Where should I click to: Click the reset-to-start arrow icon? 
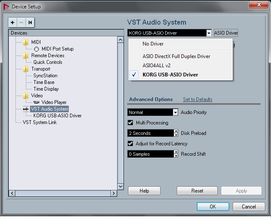pyautogui.click(x=30, y=23)
